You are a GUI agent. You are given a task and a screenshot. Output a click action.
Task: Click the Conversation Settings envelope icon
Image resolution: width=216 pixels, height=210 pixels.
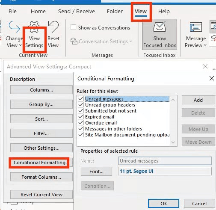coord(74,41)
